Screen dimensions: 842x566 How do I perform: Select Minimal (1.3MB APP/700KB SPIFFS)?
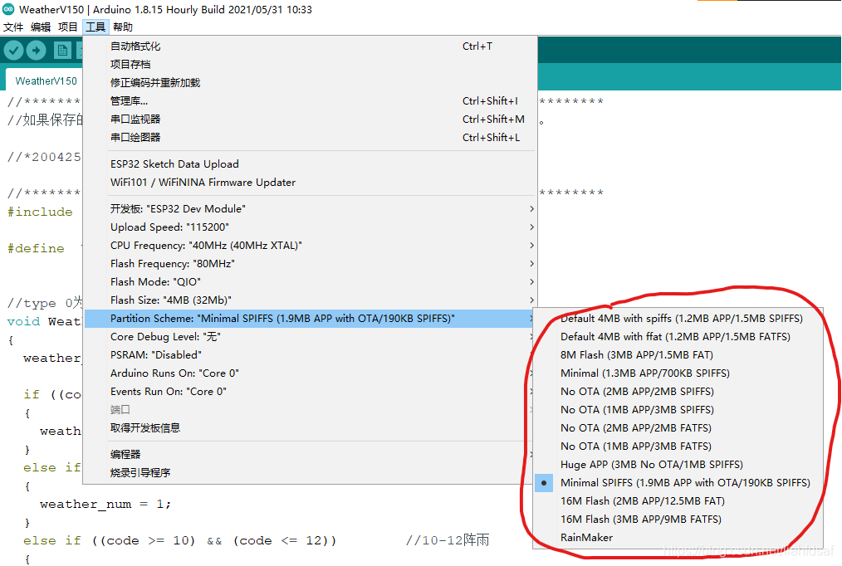(x=678, y=373)
